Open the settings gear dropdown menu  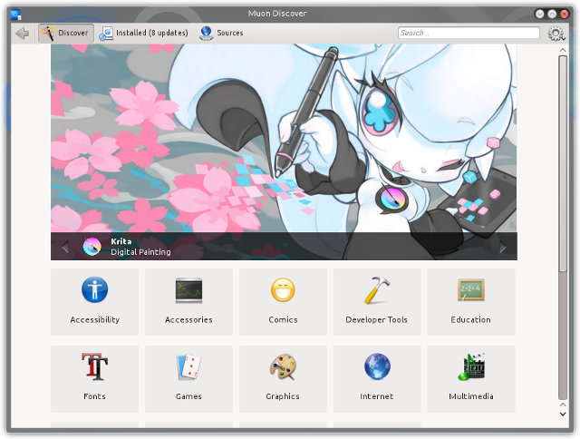click(x=556, y=34)
